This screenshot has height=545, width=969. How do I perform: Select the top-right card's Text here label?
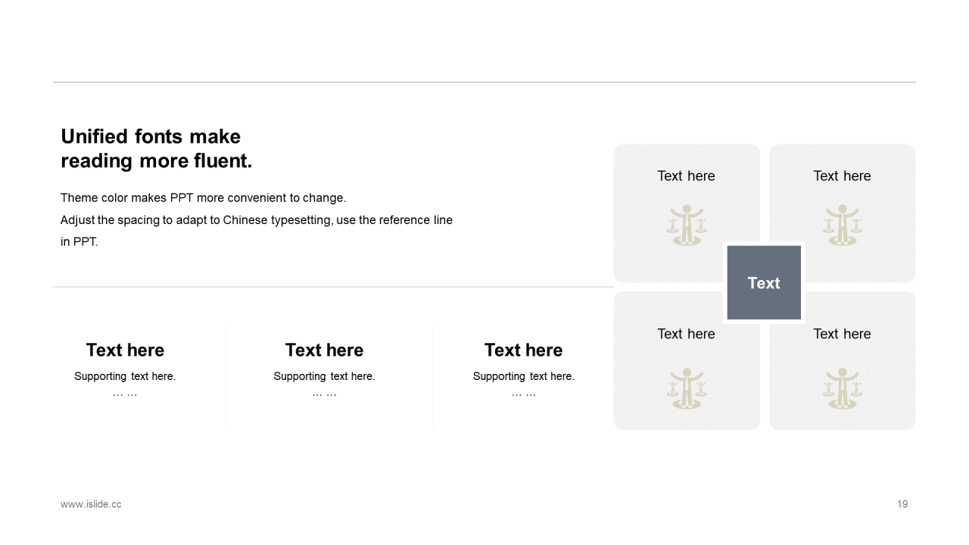point(842,176)
